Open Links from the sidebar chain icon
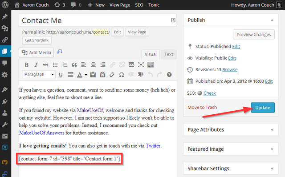Image resolution: width=285 pixels, height=177 pixels. click(x=5, y=40)
